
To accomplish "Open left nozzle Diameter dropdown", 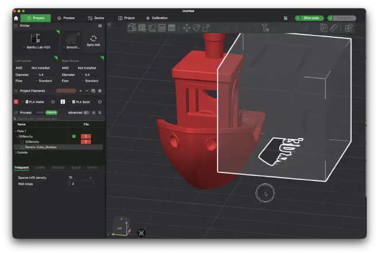I will (x=46, y=75).
